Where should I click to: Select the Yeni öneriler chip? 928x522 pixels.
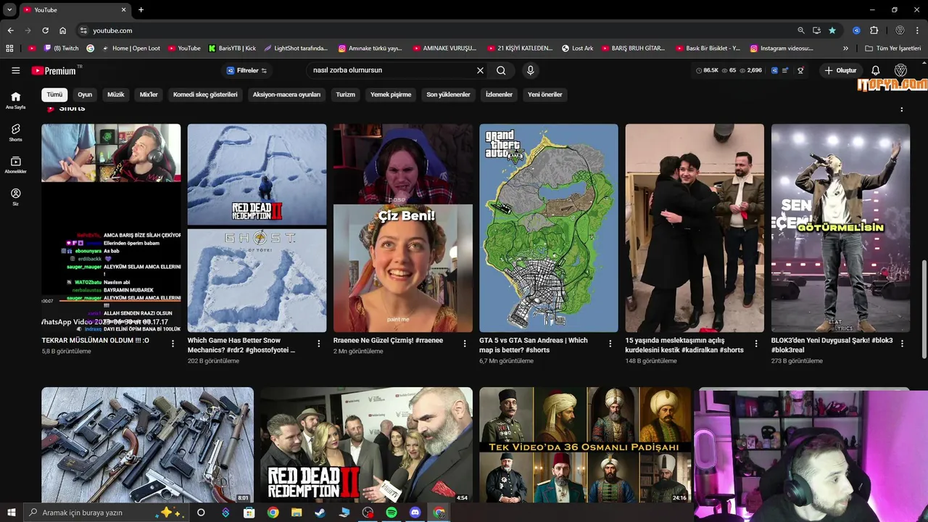point(544,94)
